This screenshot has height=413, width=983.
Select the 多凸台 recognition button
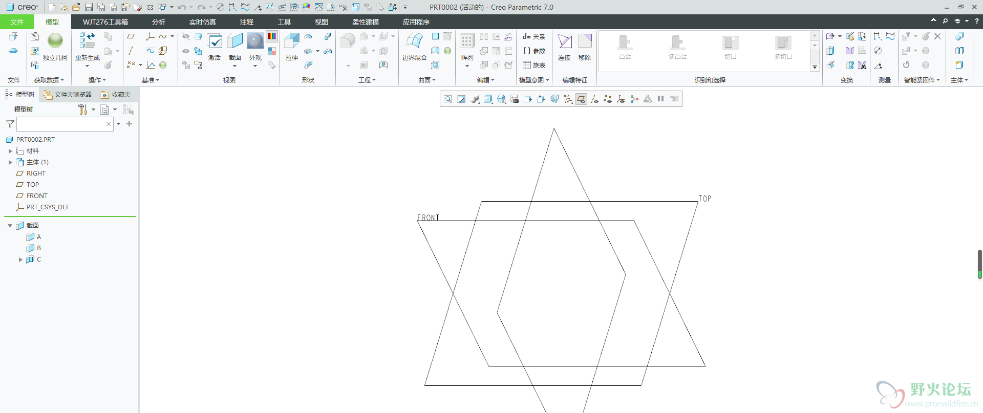[x=678, y=48]
